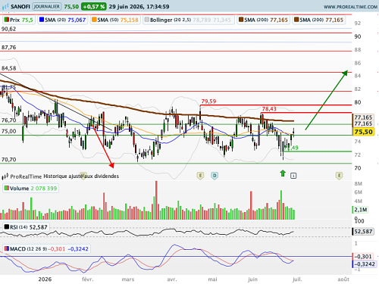Click the Historique ajusté aux dividendes text
The height and width of the screenshot is (284, 379).
coord(81,176)
